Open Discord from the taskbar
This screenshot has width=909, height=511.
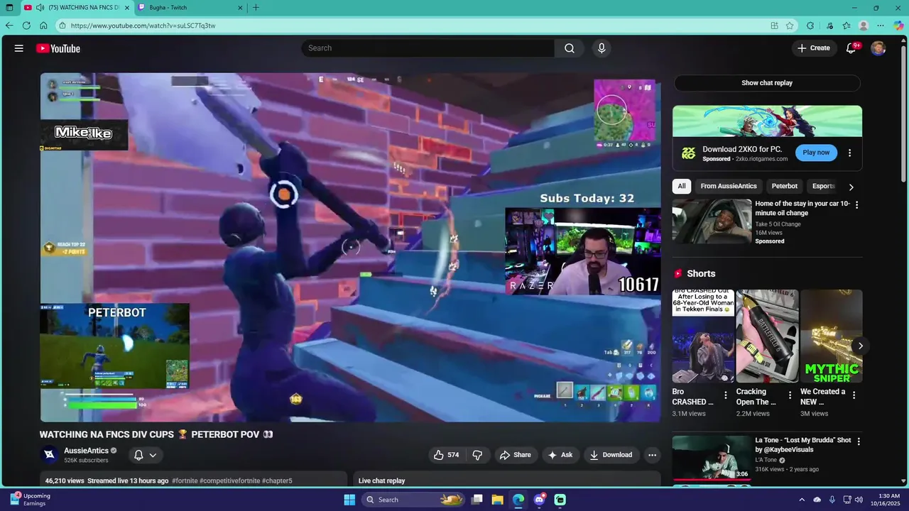(x=539, y=500)
